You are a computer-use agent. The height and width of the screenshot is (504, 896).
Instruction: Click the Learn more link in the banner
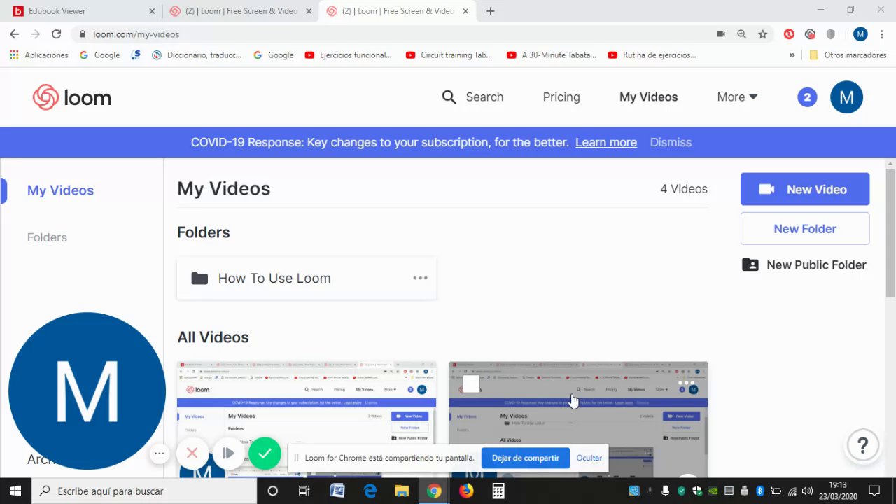(606, 142)
